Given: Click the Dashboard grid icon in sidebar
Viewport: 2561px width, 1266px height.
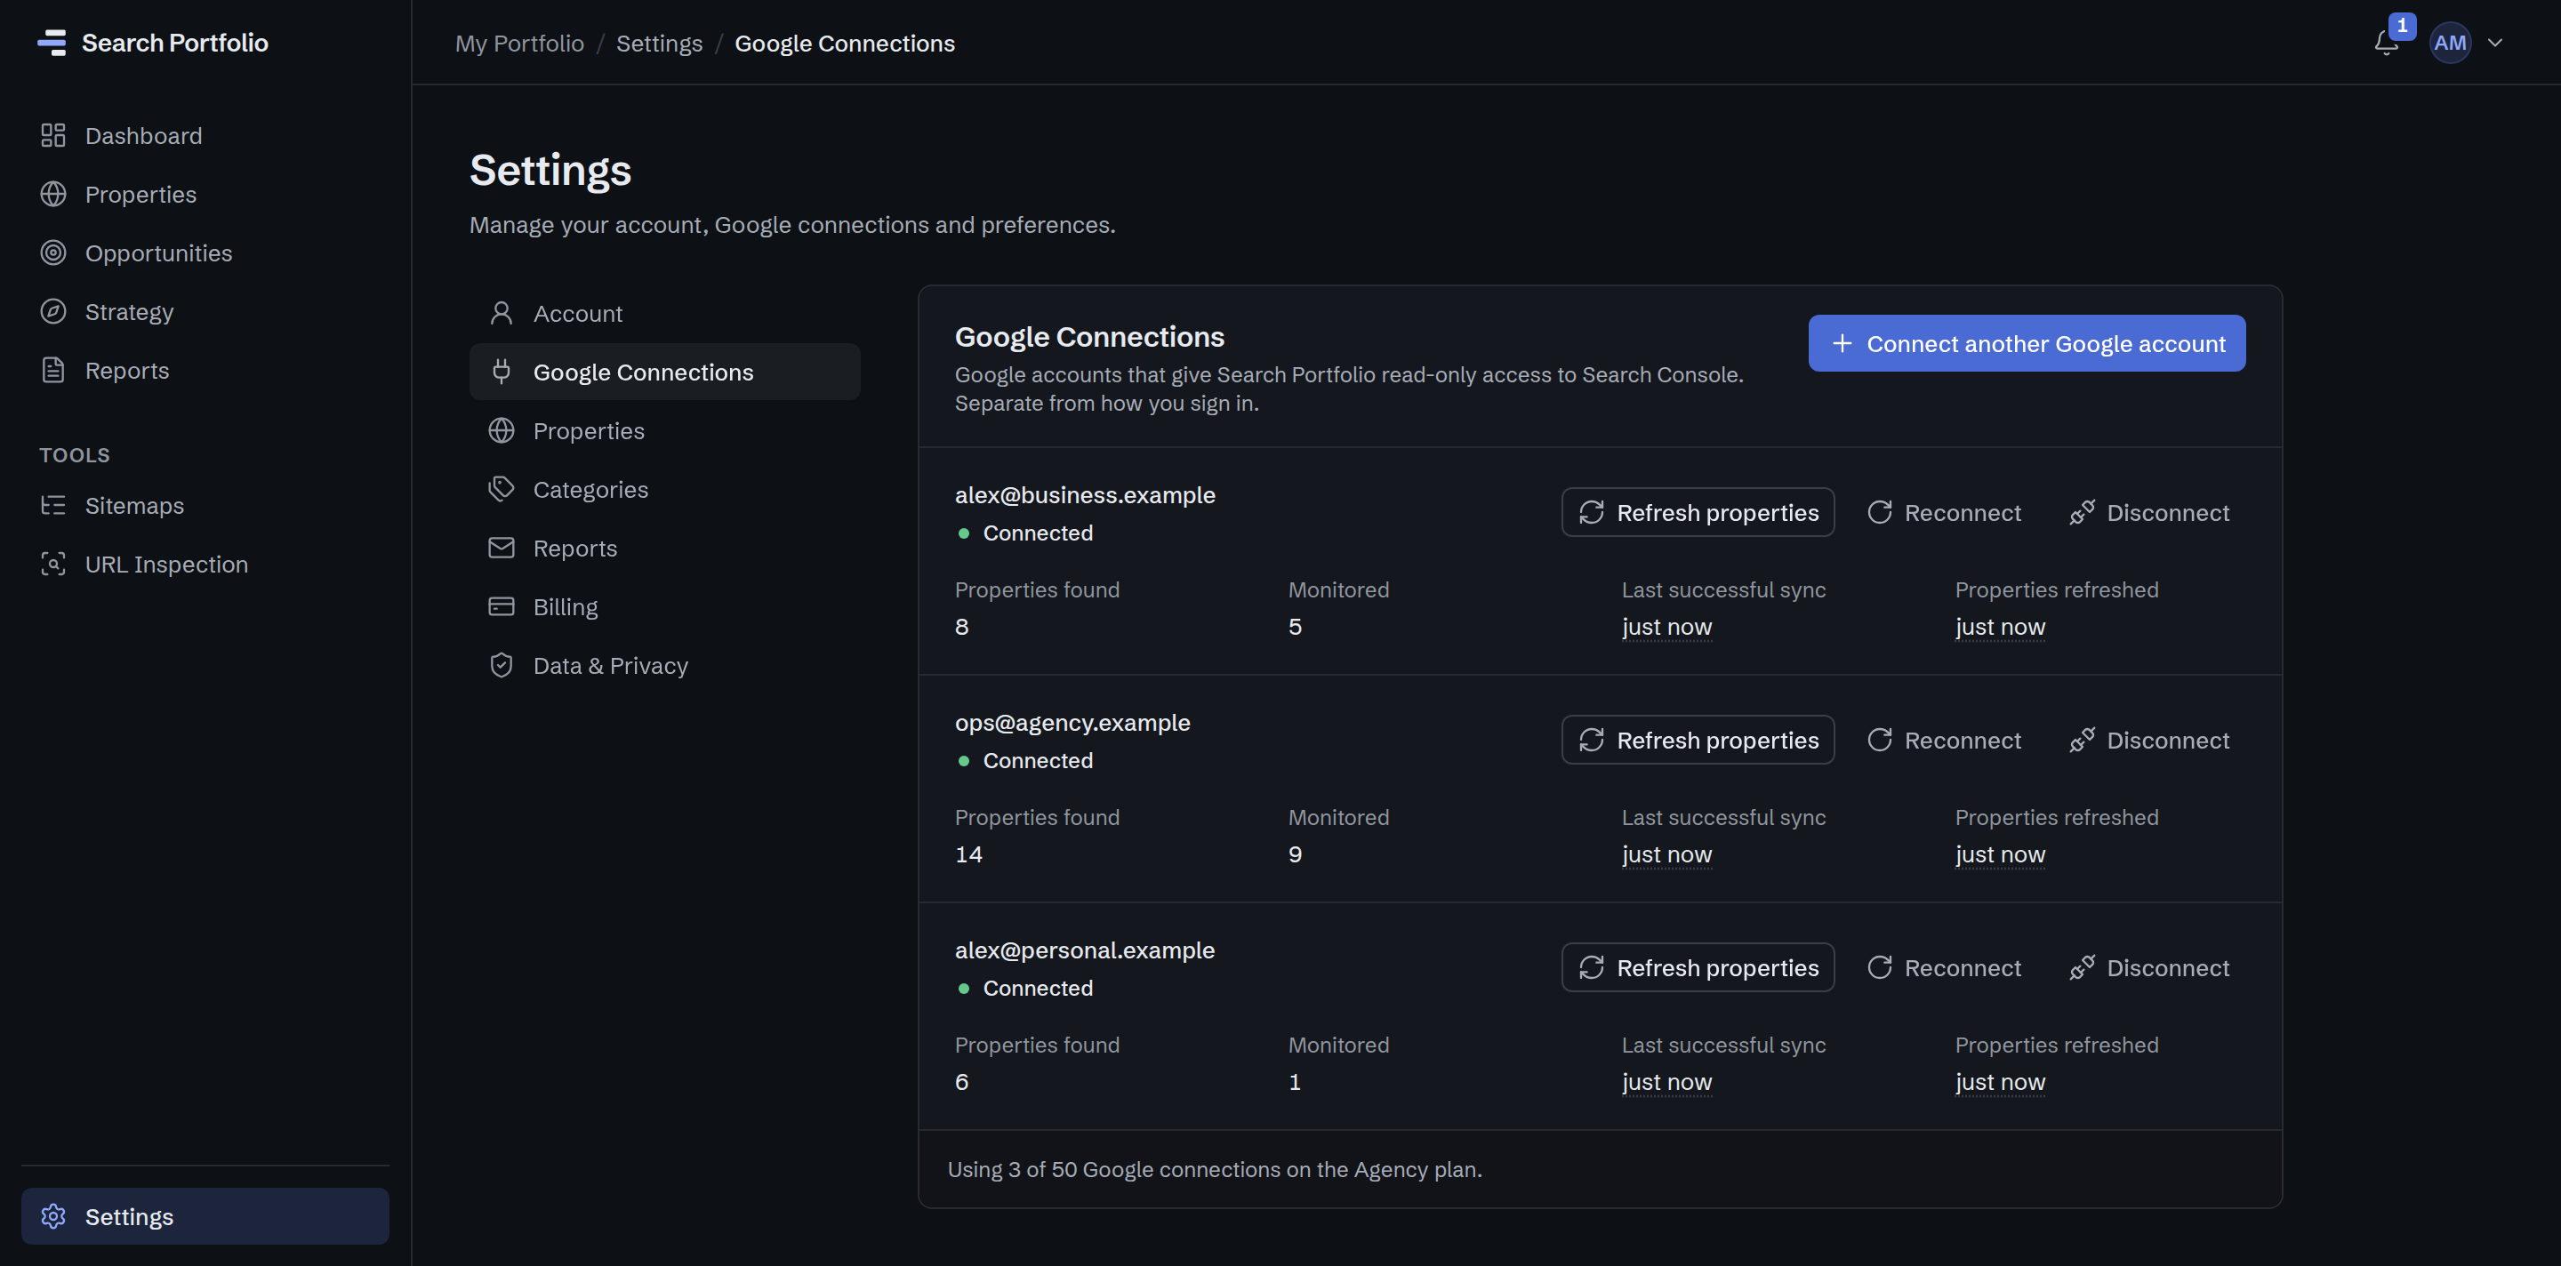Looking at the screenshot, I should coord(52,135).
